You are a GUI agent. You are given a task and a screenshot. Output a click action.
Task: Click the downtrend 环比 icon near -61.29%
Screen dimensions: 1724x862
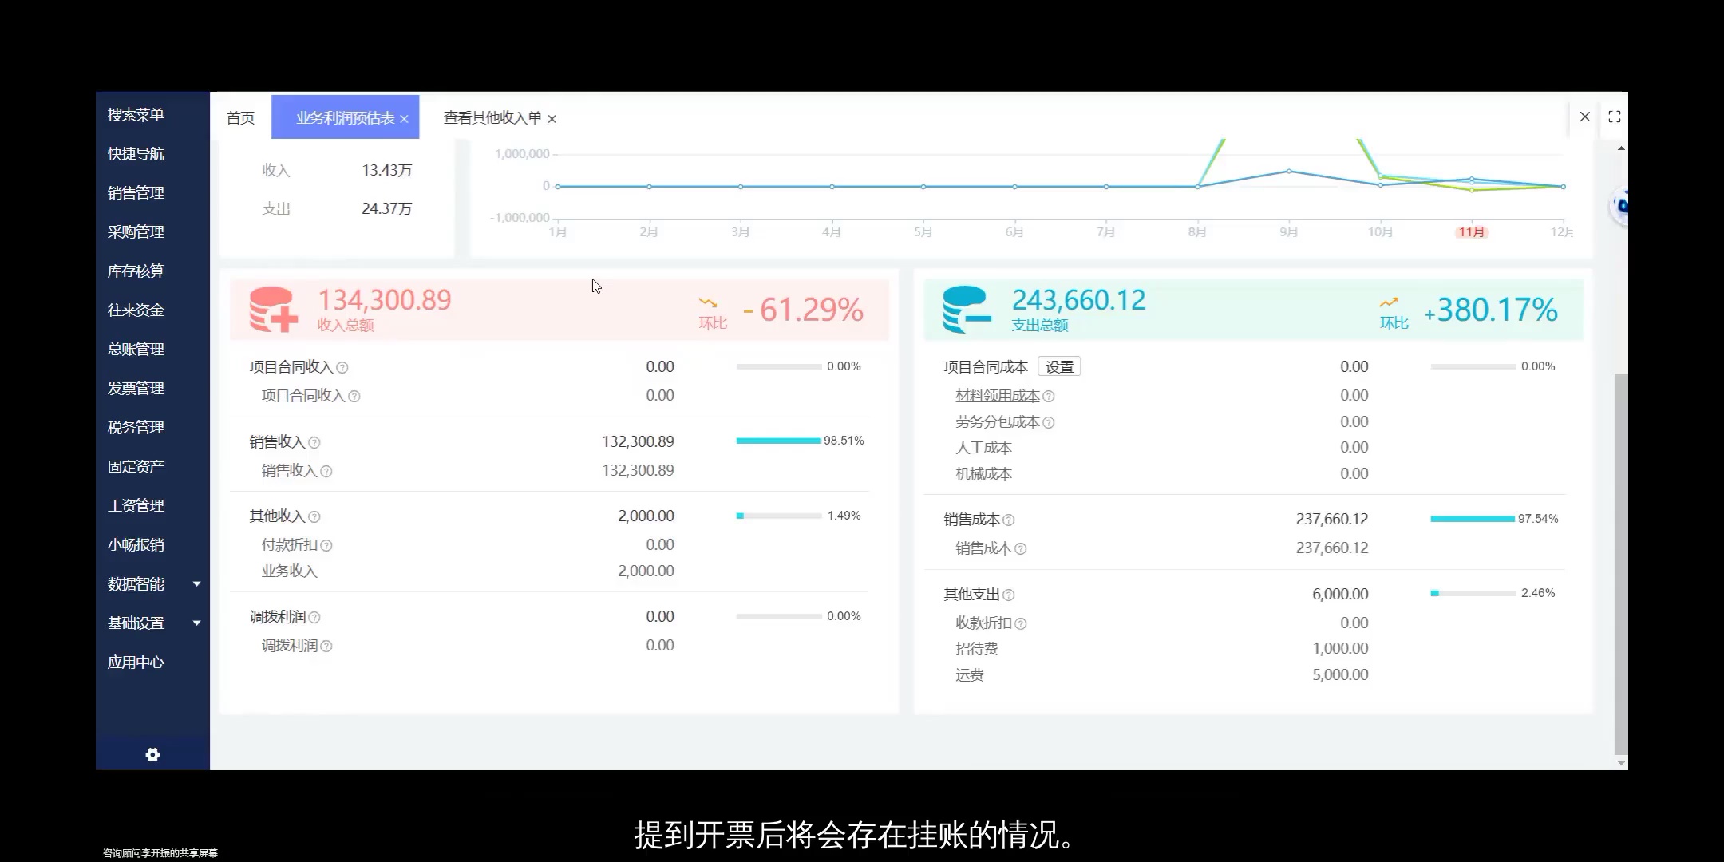coord(709,303)
